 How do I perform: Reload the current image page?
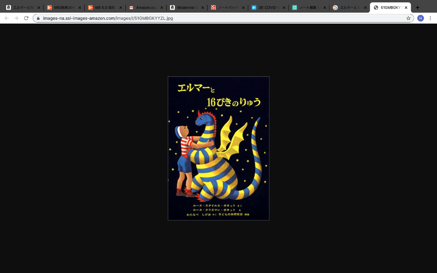point(26,18)
